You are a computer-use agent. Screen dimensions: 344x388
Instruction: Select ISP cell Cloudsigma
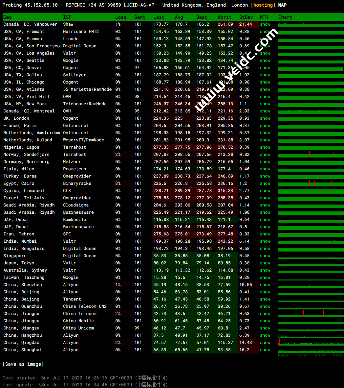click(76, 205)
